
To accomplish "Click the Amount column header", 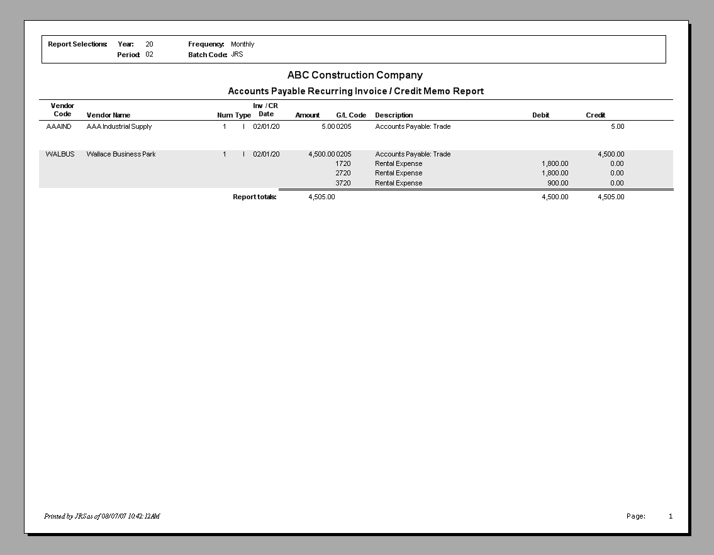I will tap(308, 115).
